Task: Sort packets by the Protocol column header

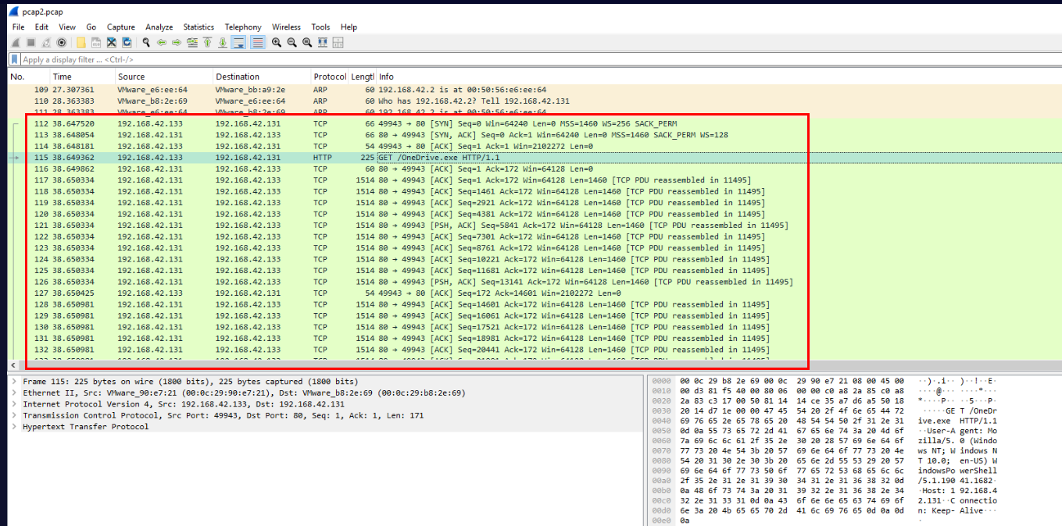Action: (329, 76)
